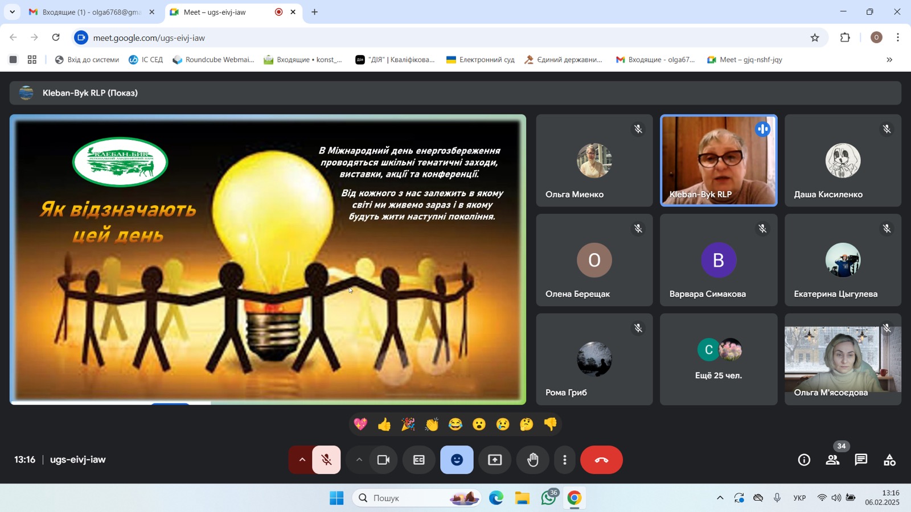
Task: Click the red leave call button
Action: 601,460
